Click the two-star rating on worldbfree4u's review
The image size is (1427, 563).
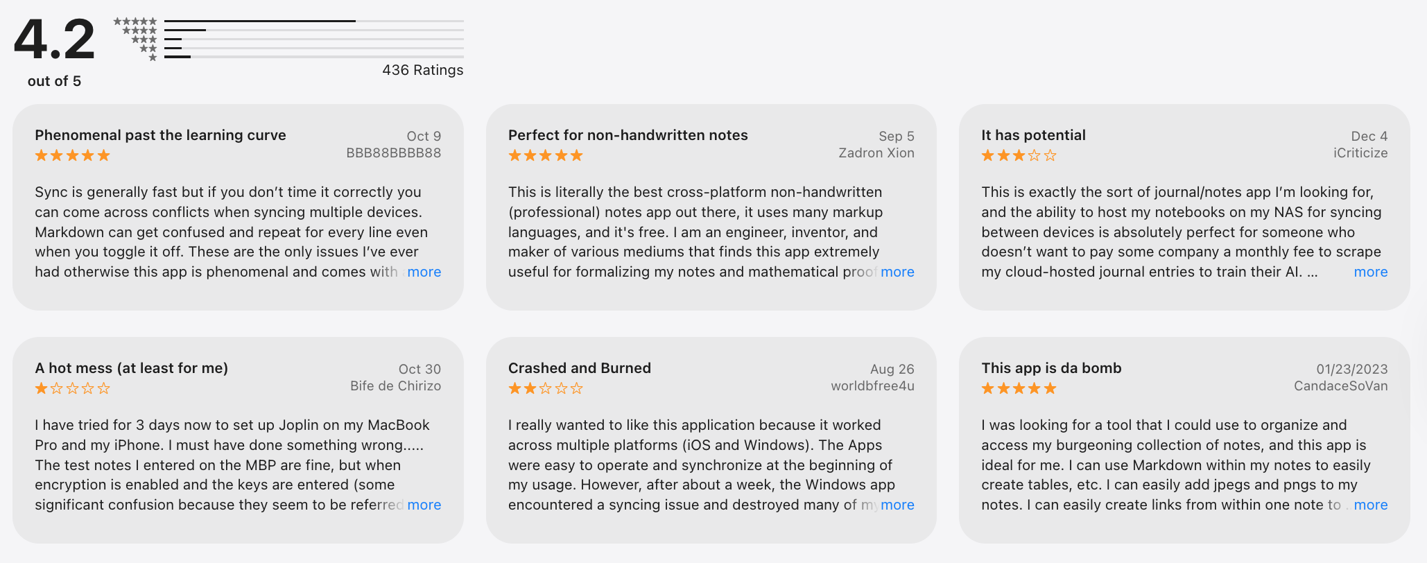point(546,388)
